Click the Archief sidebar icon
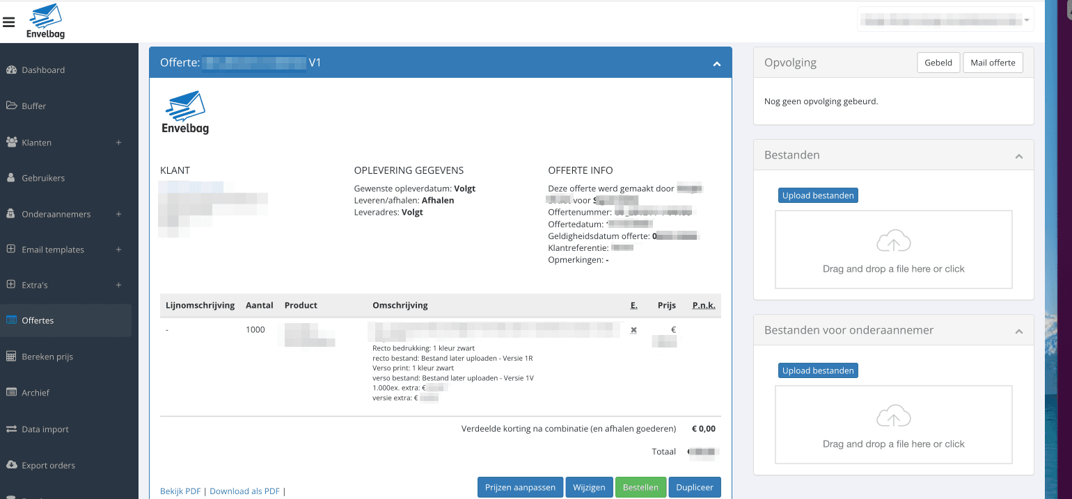This screenshot has height=499, width=1072. 11,393
